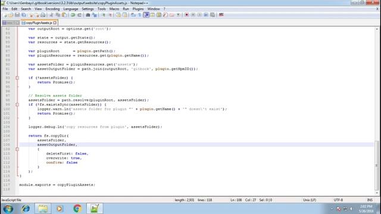Image resolution: width=381 pixels, height=214 pixels.
Task: Click the Stop macro recording icon
Action: tap(193, 15)
